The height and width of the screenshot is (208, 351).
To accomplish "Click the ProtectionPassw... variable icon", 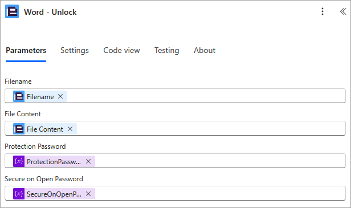I will tap(19, 161).
